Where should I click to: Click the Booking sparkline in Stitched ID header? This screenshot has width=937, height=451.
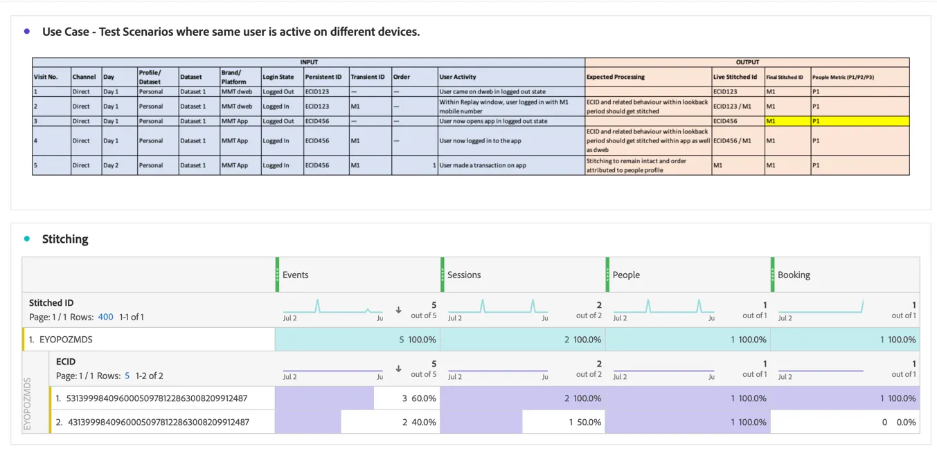click(821, 306)
